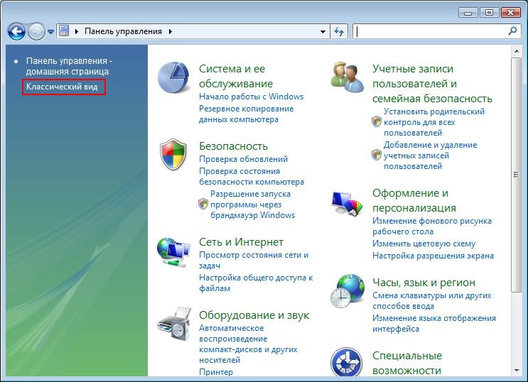
Task: Click 'Просмотр состояния сети и задач'
Action: [x=254, y=260]
